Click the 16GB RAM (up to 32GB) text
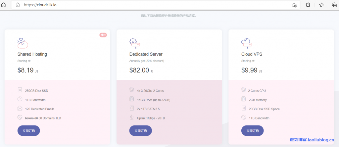Viewport: 339px width, 147px height. point(154,100)
